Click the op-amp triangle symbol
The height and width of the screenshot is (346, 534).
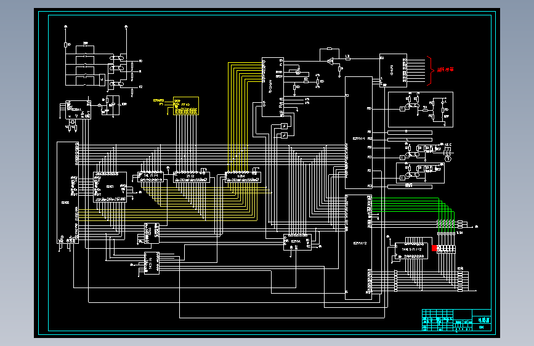coord(330,62)
